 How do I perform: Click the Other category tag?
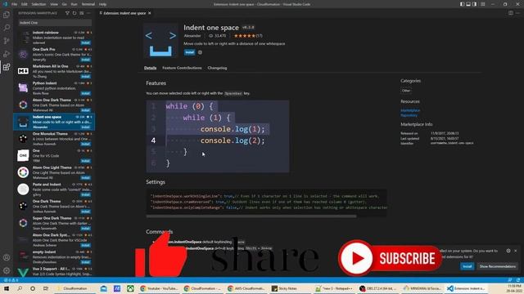406,91
